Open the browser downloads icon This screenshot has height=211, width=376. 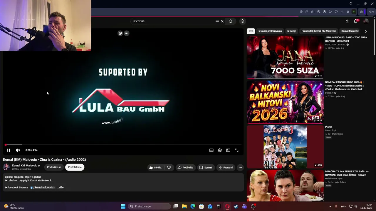tap(342, 12)
